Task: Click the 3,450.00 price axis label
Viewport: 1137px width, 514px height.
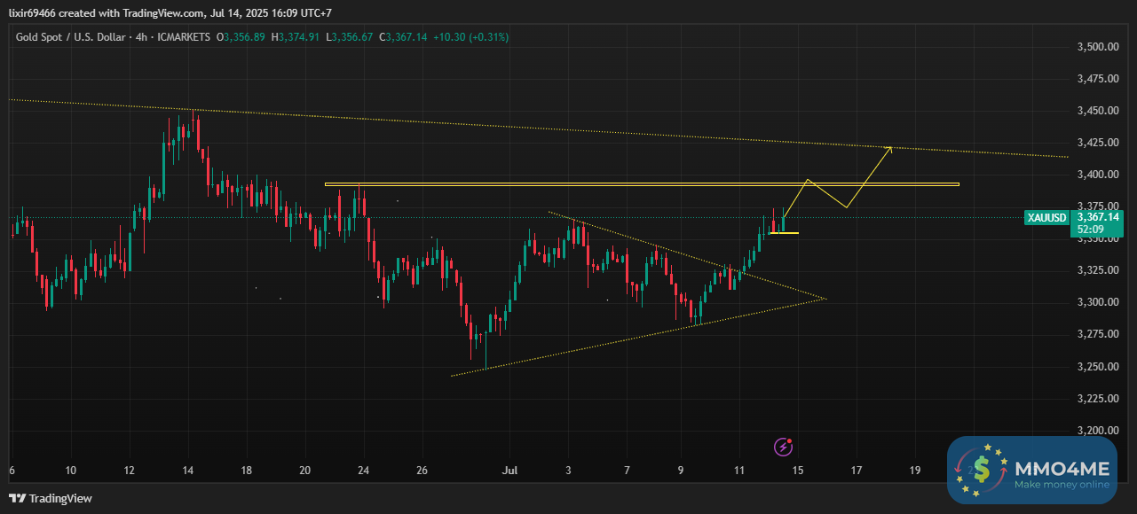Action: 1097,111
